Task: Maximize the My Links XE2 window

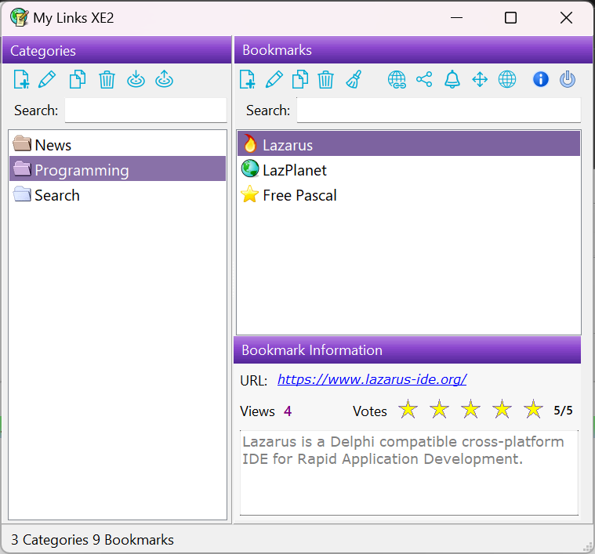Action: coord(510,17)
